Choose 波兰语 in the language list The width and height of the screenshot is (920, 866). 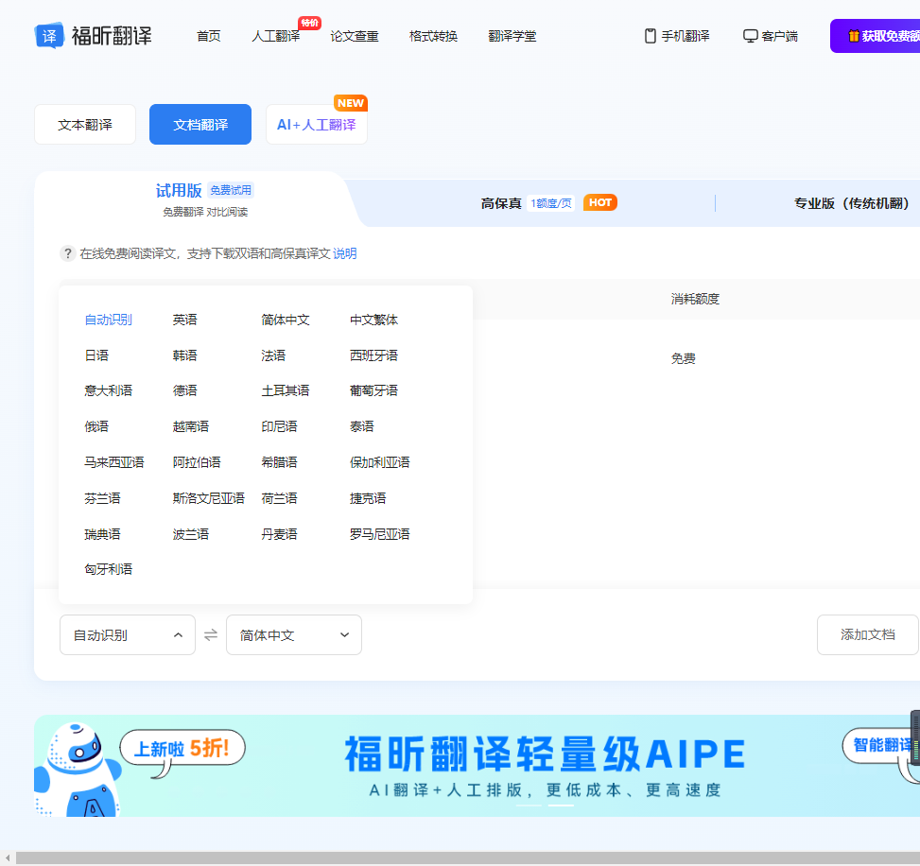191,534
